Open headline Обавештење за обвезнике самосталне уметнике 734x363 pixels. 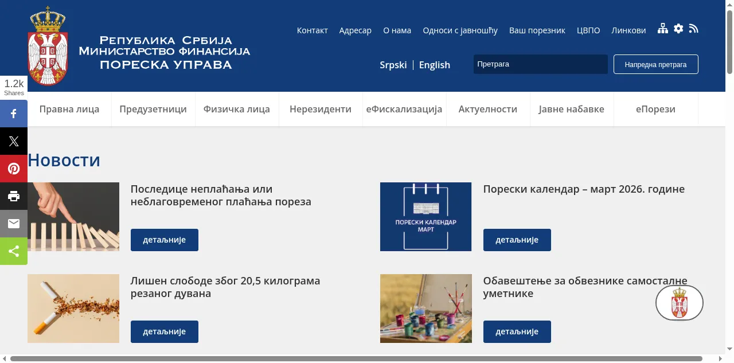[x=585, y=287]
